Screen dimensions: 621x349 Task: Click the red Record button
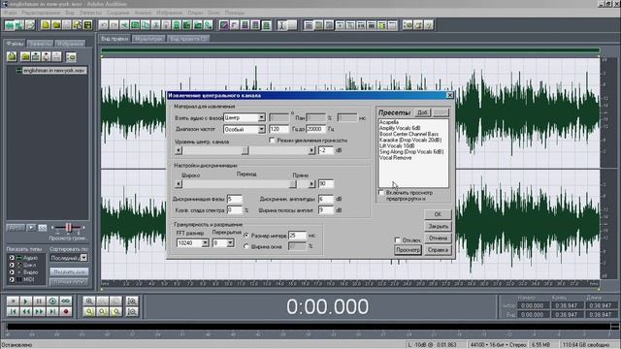click(66, 312)
